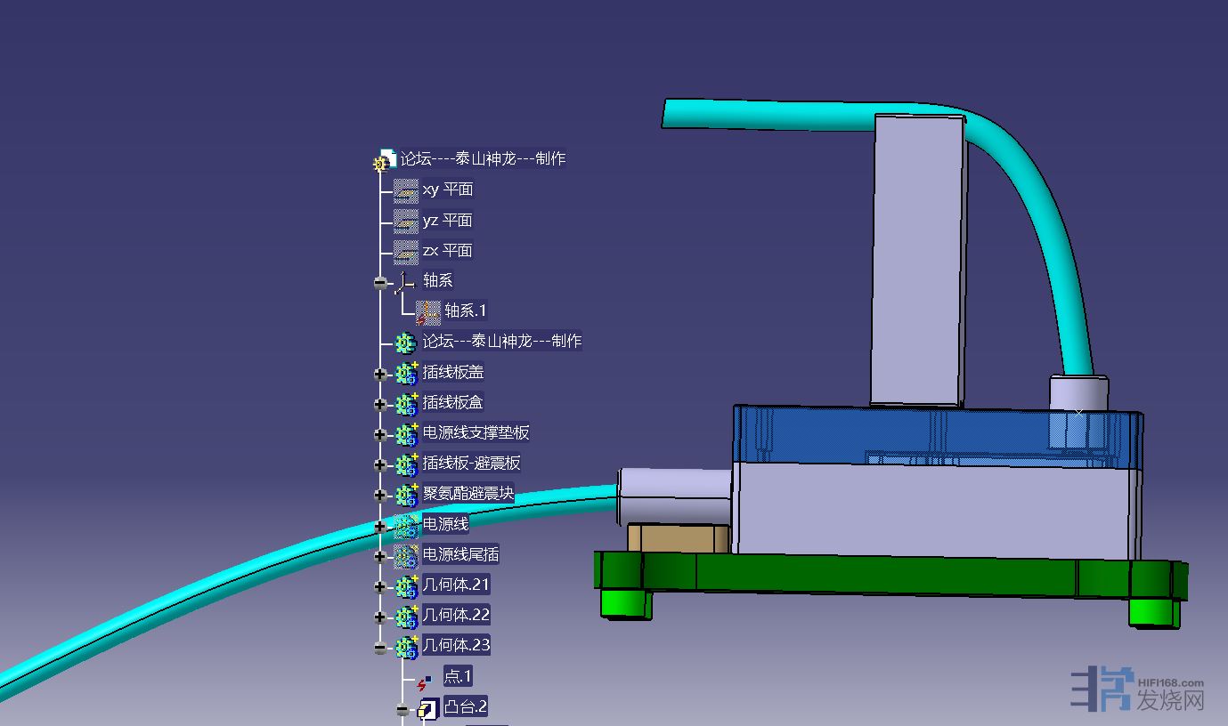
Task: Click the root part document icon
Action: [x=385, y=160]
